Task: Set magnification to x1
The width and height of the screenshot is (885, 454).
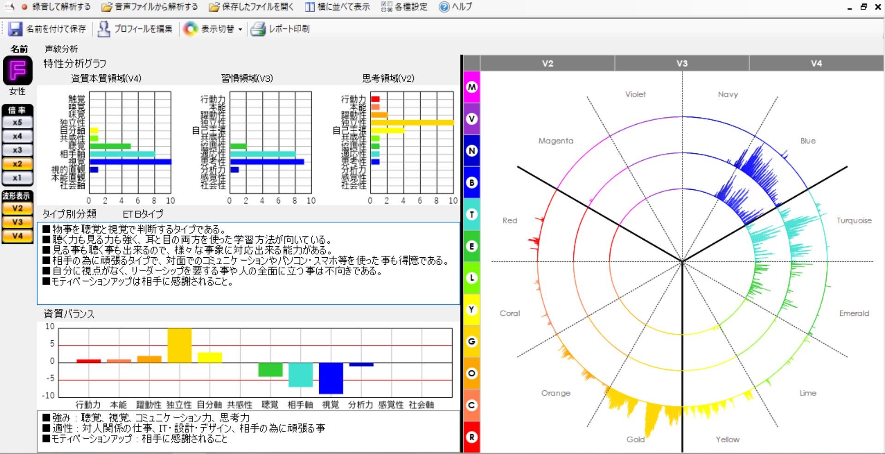Action: tap(17, 178)
